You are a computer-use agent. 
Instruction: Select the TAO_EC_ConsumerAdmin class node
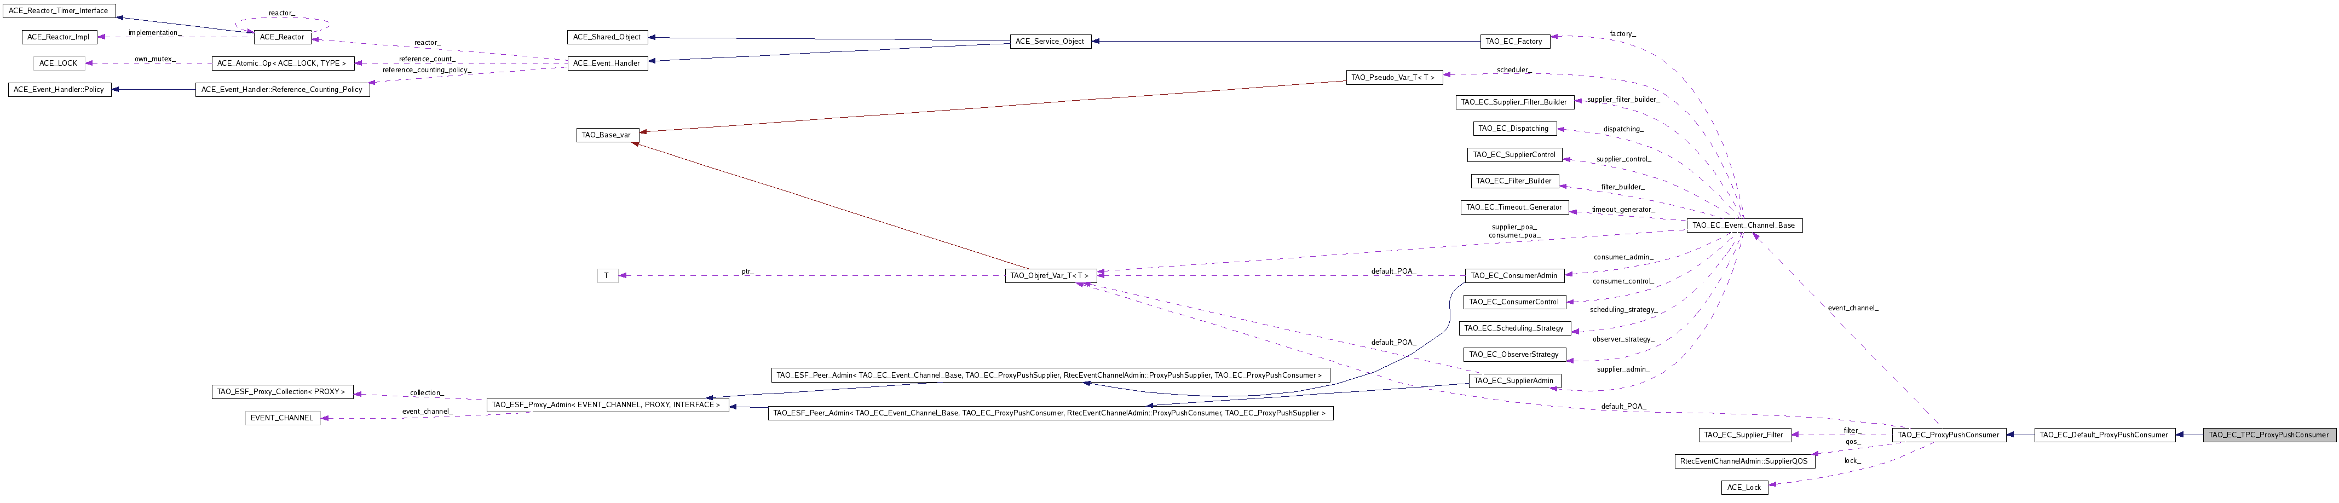click(1514, 276)
